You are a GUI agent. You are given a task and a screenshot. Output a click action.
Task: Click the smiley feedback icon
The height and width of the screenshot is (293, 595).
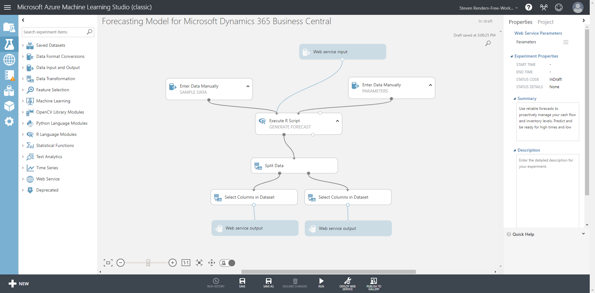pyautogui.click(x=559, y=7)
